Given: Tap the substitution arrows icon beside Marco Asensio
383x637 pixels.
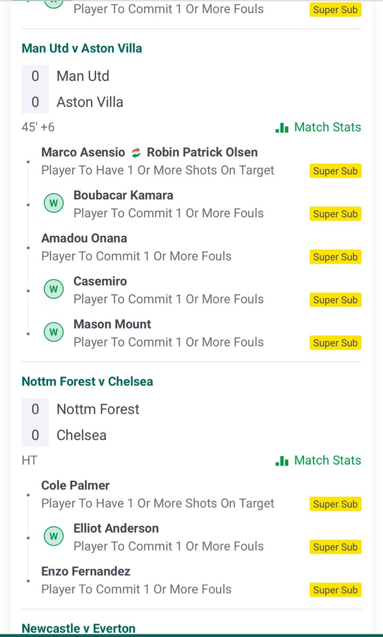Looking at the screenshot, I should 136,153.
